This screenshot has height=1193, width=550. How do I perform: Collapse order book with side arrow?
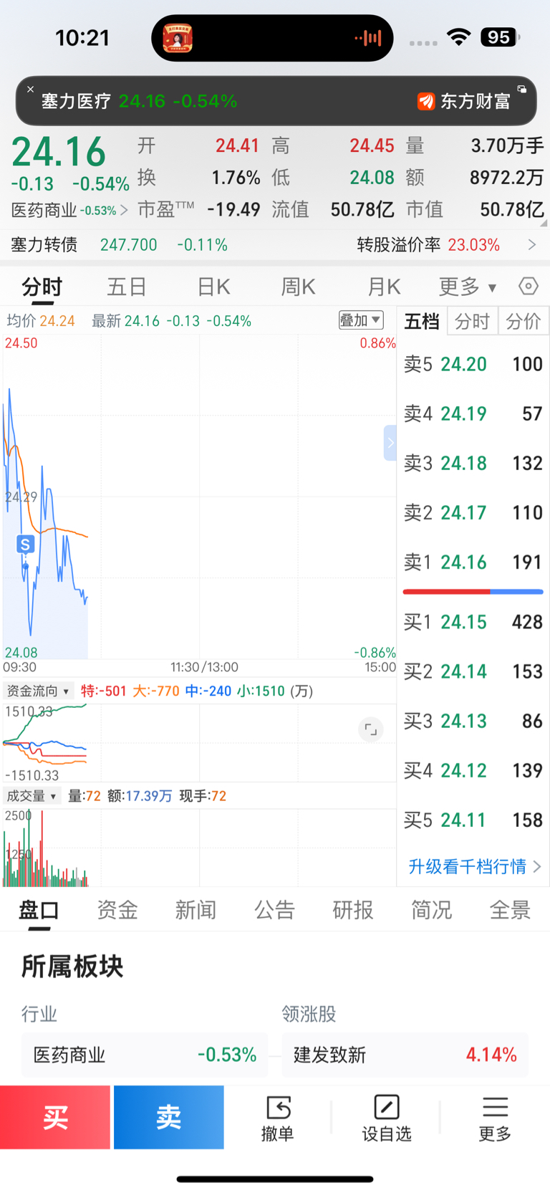coord(390,443)
